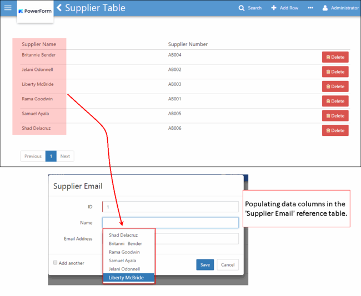Select the Liberty McBride table cell
Image resolution: width=361 pixels, height=296 pixels.
click(x=38, y=84)
